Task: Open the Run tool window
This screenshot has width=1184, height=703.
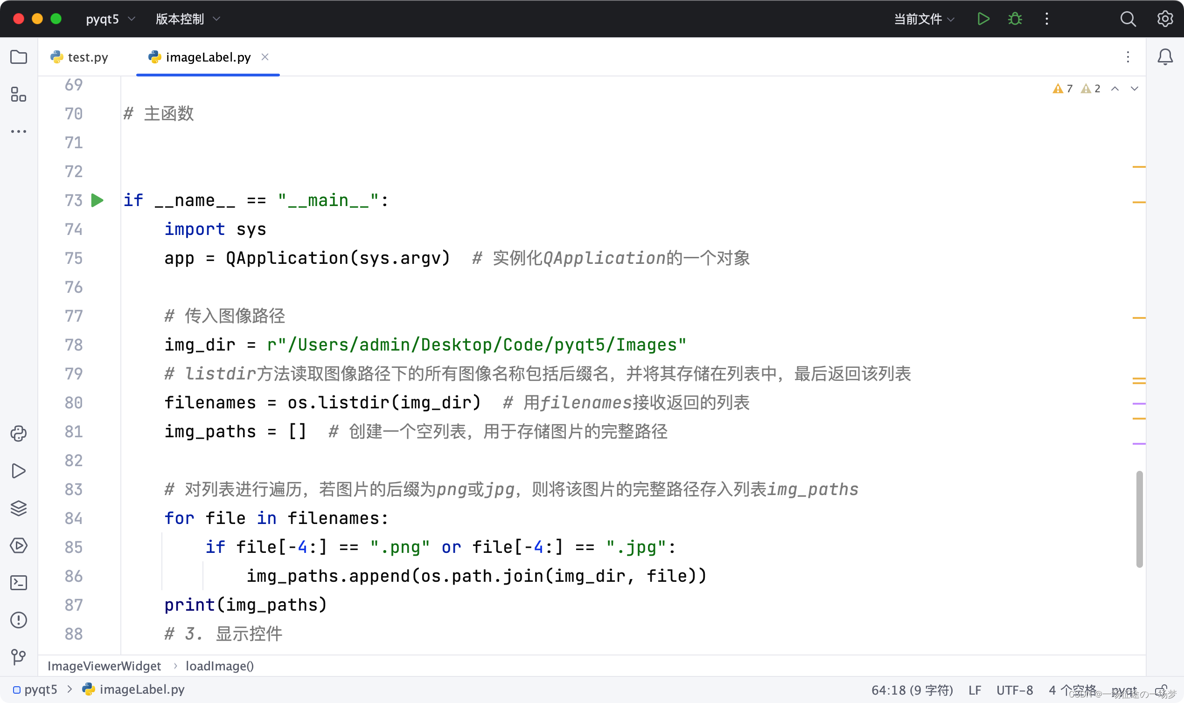Action: [x=19, y=470]
